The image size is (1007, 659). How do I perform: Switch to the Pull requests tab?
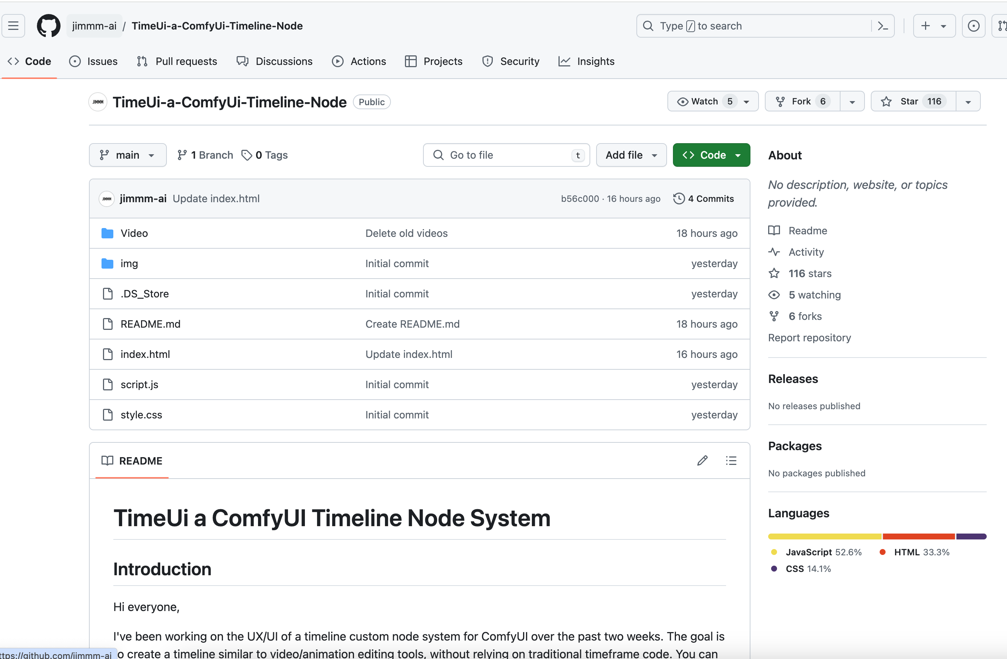pyautogui.click(x=177, y=61)
